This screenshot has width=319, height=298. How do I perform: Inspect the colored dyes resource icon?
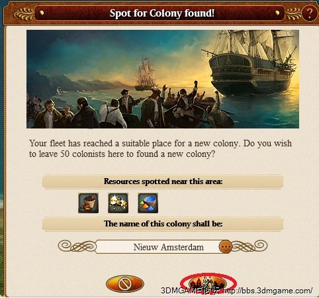click(148, 203)
